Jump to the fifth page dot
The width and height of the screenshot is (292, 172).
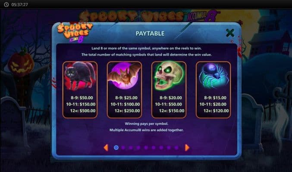[x=146, y=147]
